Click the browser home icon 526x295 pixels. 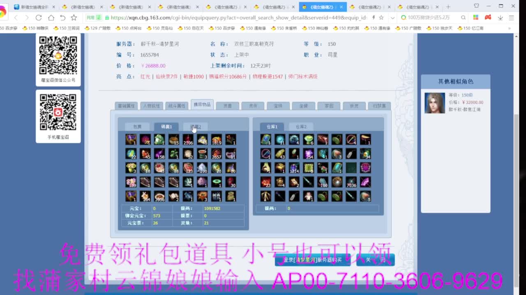[50, 18]
